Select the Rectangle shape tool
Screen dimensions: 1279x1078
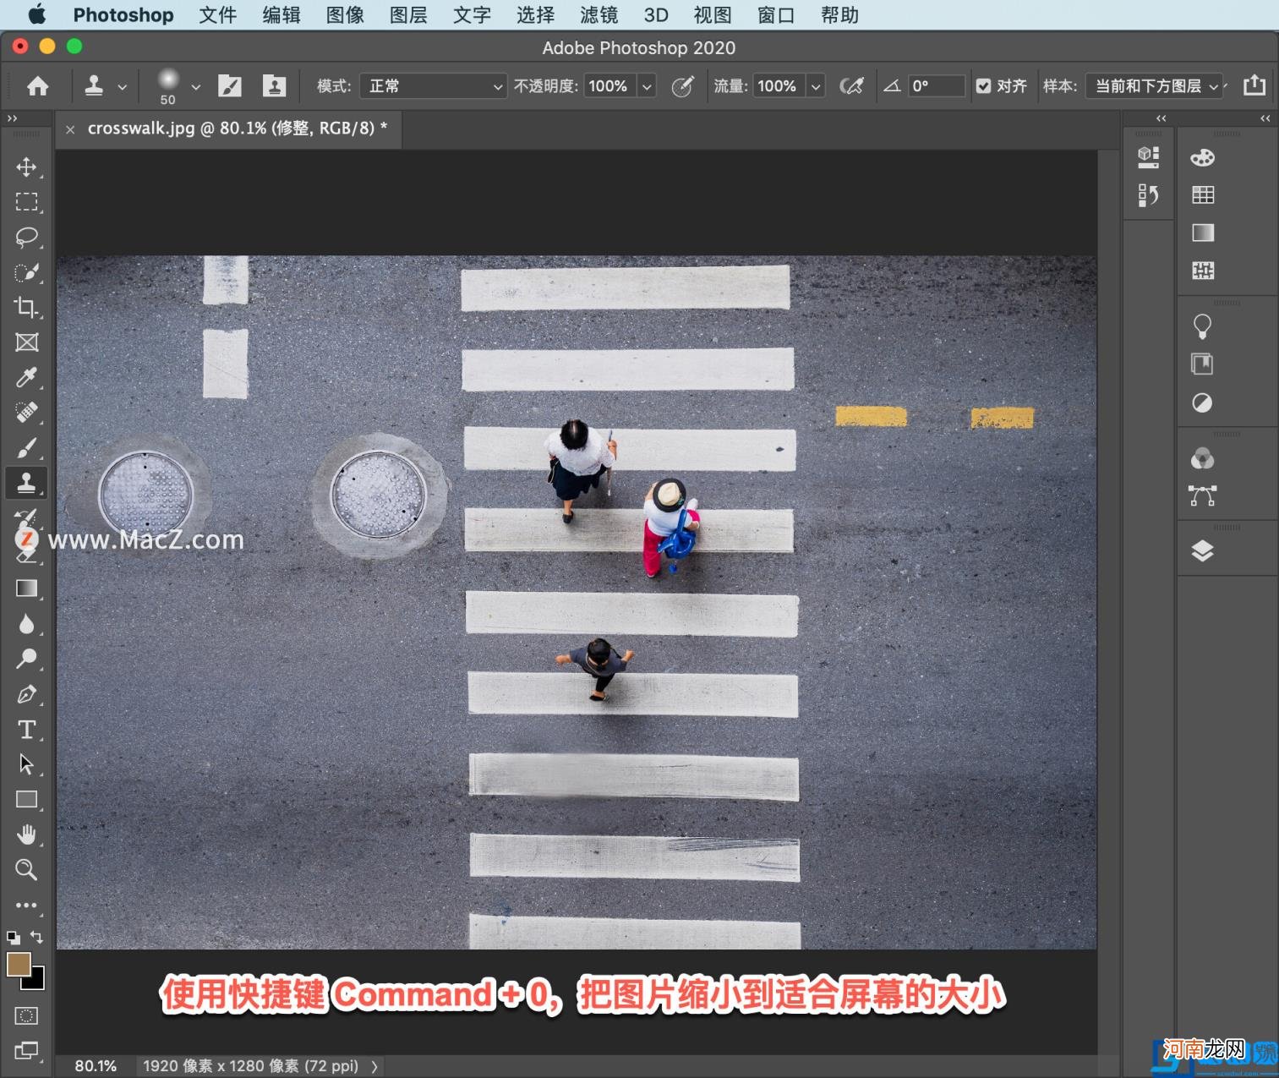coord(26,800)
